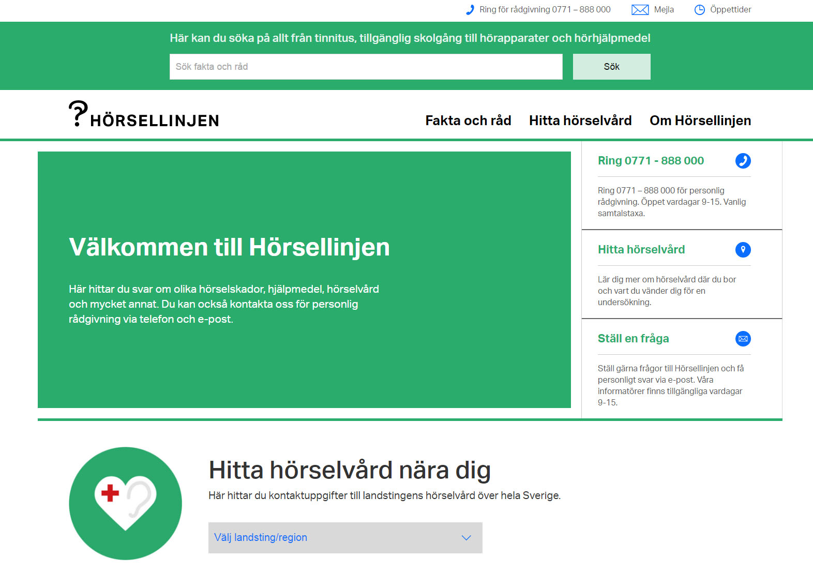Click the Hitta hörselvård sidebar heading
Screen dimensions: 813x573
(x=641, y=250)
